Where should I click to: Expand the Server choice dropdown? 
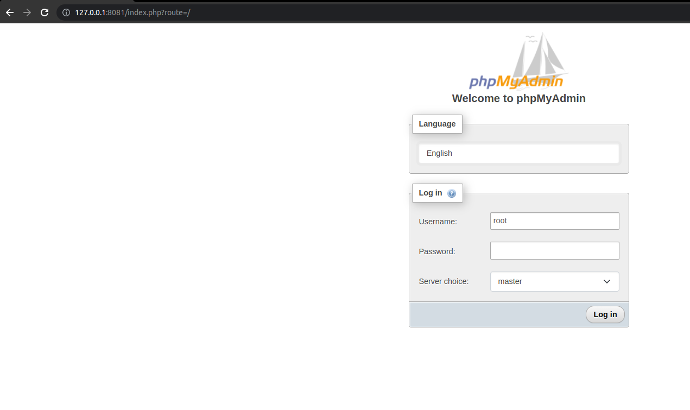(554, 281)
